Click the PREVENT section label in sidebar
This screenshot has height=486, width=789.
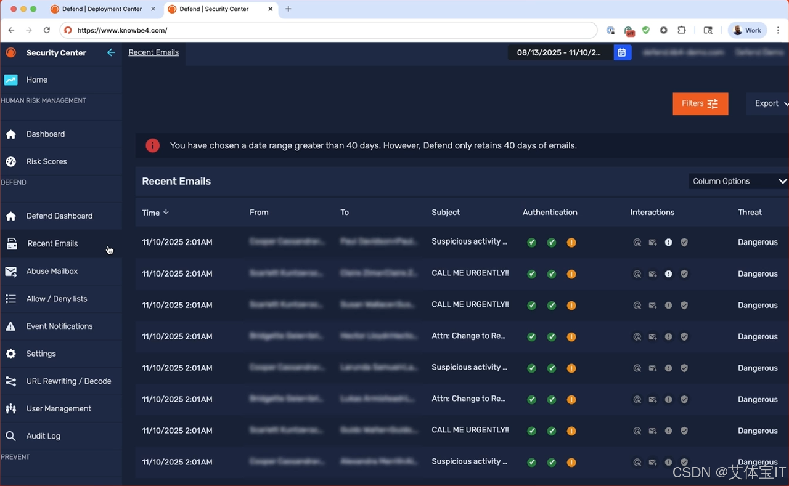pos(15,457)
